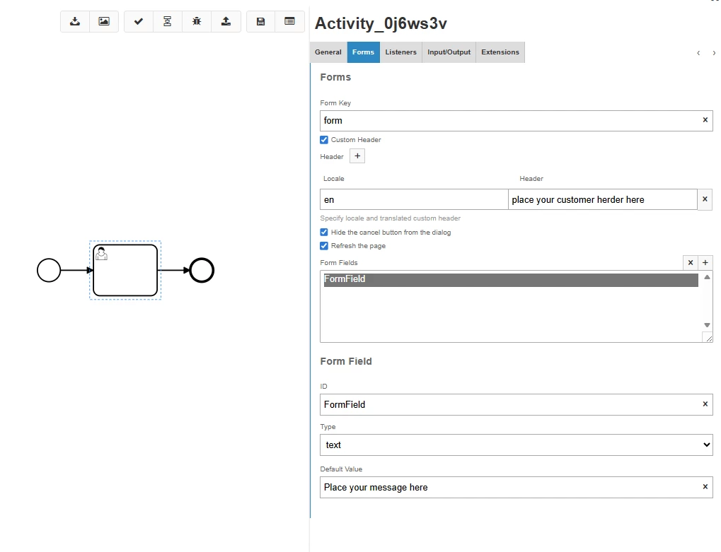The width and height of the screenshot is (721, 552).
Task: Click the bug debug icon
Action: (197, 22)
